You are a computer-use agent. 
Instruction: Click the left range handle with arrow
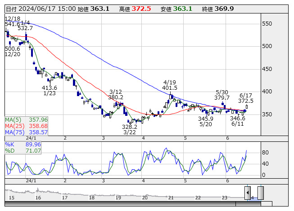pyautogui.click(x=248, y=193)
